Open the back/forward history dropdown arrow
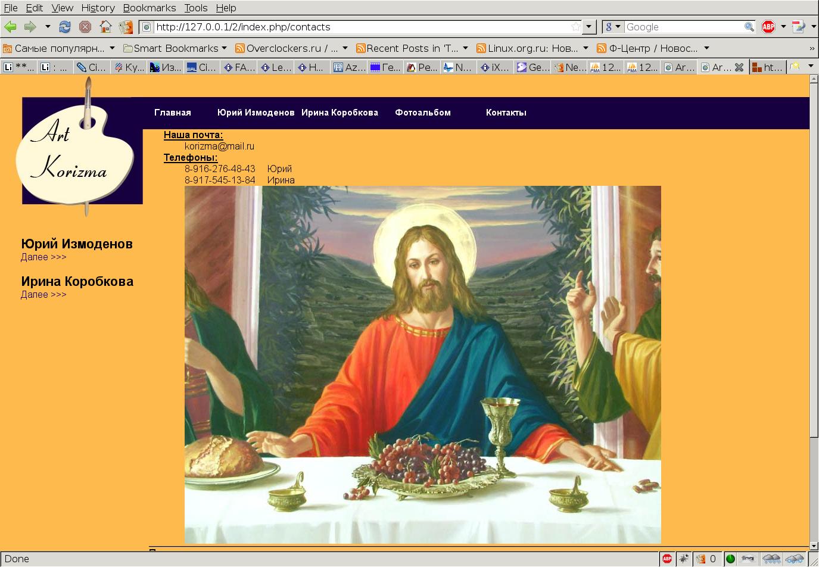The height and width of the screenshot is (567, 819). [48, 27]
